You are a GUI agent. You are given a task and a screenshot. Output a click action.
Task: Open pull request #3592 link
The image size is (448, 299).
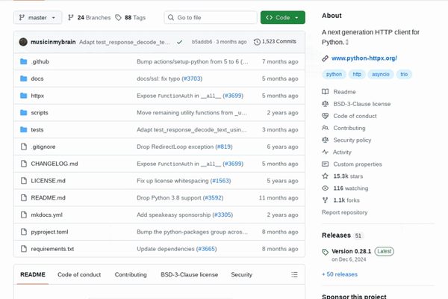(x=213, y=197)
